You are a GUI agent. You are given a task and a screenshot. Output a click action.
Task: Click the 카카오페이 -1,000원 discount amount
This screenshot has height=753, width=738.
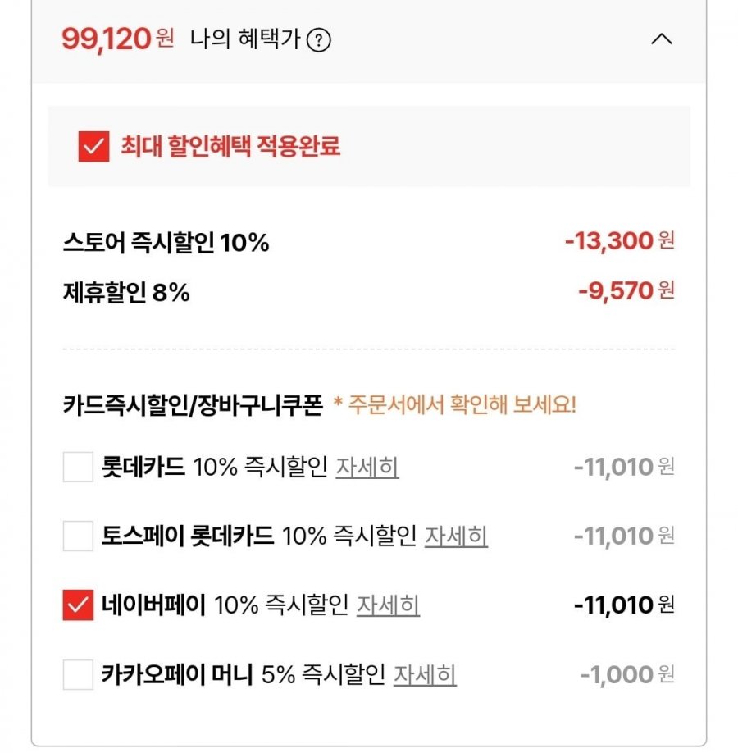click(x=626, y=675)
